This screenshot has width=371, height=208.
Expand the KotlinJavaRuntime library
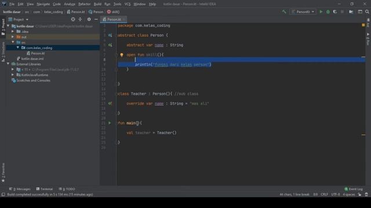point(13,75)
